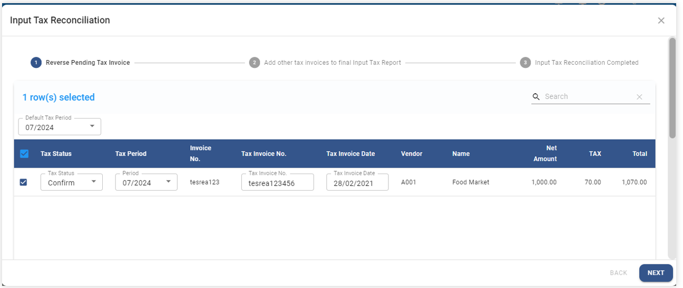Screen dimensions: 683x288
Task: Toggle the select-all checkbox in table header
Action: pyautogui.click(x=24, y=154)
